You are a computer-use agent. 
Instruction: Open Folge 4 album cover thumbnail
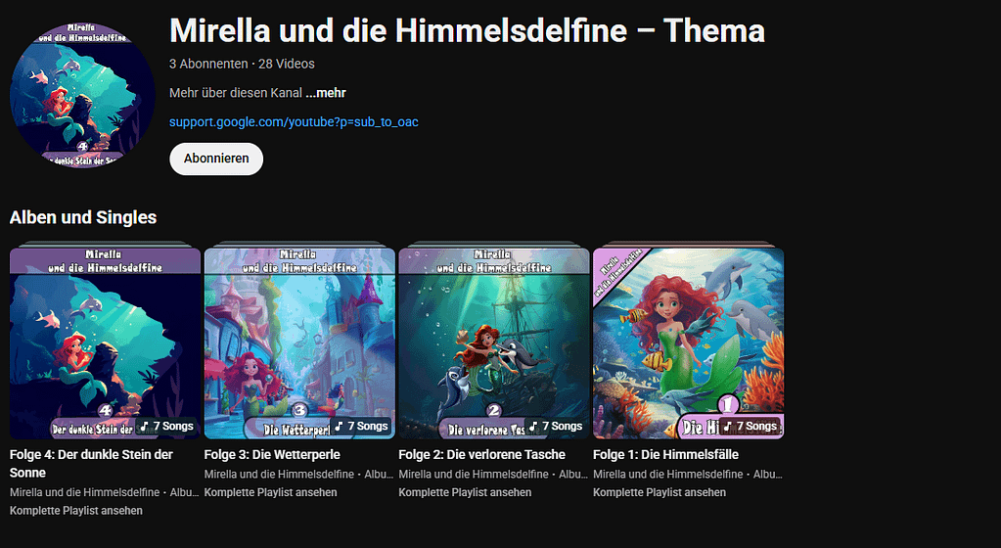[105, 343]
